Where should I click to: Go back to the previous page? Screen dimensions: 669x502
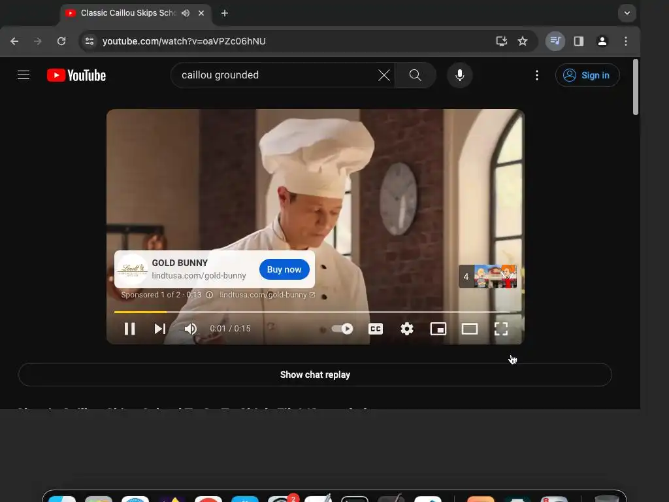tap(14, 41)
